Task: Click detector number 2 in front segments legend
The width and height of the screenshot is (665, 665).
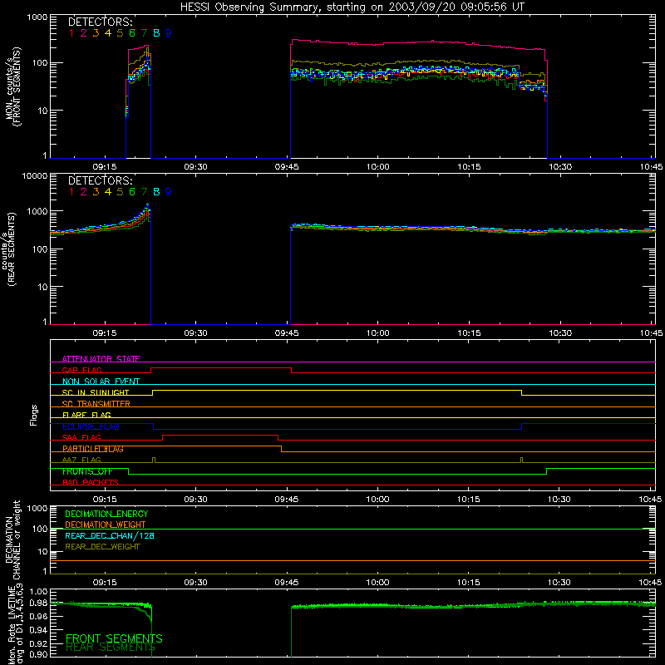Action: pyautogui.click(x=84, y=33)
